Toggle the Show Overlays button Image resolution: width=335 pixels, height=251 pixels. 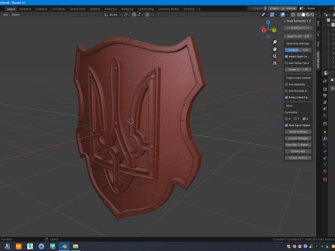[283, 15]
